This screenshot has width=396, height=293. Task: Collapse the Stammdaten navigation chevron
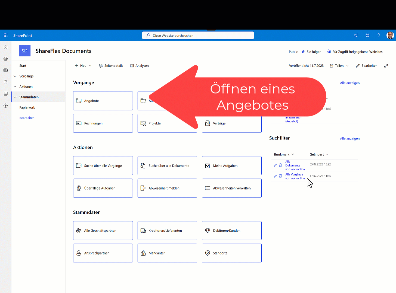[15, 97]
